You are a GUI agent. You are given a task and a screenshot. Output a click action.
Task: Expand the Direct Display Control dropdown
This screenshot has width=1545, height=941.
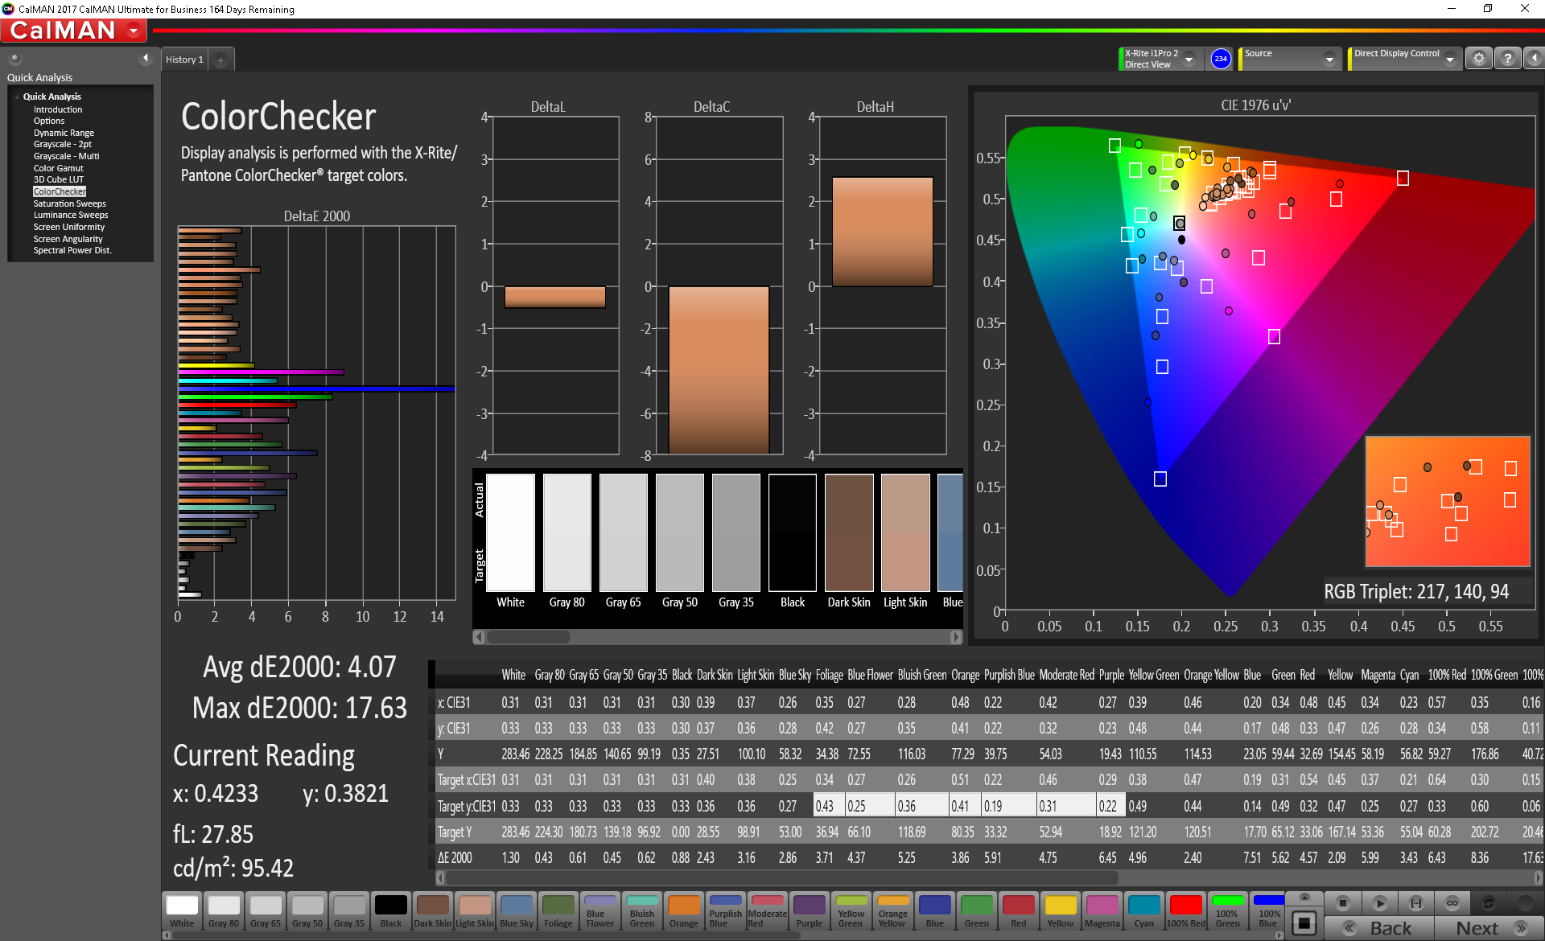coord(1449,60)
